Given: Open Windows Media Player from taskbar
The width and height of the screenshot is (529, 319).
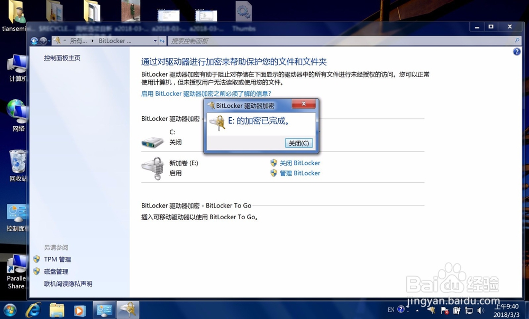Looking at the screenshot, I should click(80, 310).
